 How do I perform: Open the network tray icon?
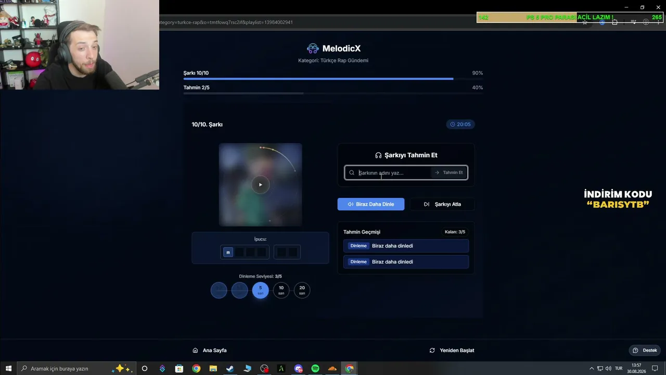(599, 369)
